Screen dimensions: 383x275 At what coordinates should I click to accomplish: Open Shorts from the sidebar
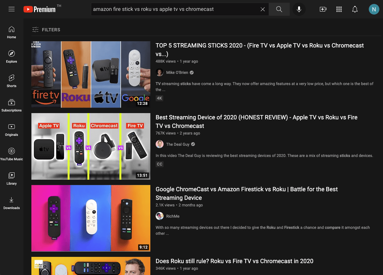click(12, 81)
